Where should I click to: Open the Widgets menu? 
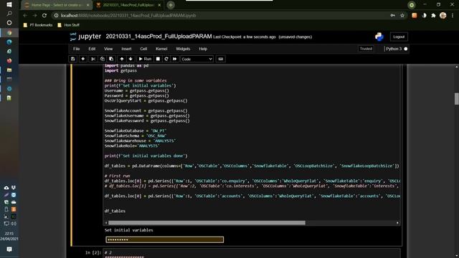coord(183,49)
